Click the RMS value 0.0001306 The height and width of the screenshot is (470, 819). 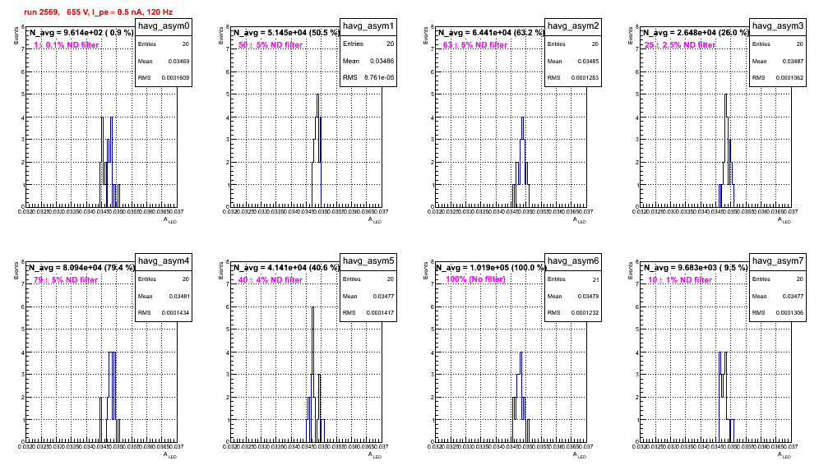[x=789, y=313]
